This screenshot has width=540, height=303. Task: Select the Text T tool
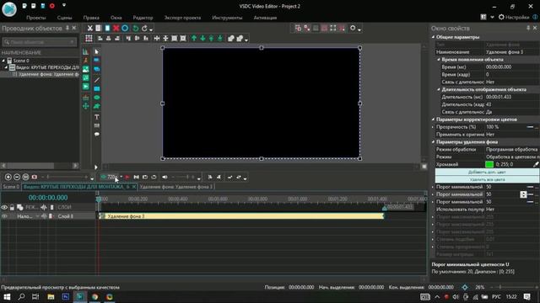pos(97,117)
